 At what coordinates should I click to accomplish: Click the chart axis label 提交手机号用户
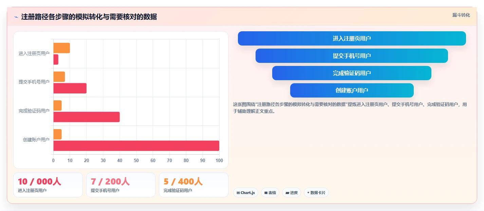[x=34, y=82]
